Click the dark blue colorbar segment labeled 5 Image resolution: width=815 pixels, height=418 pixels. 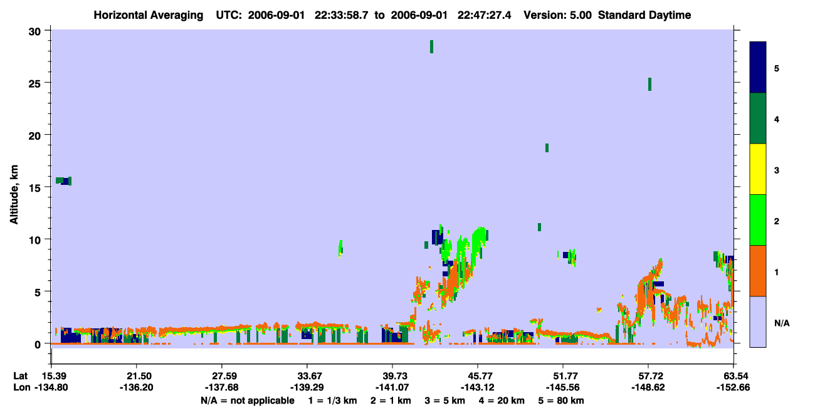click(758, 68)
